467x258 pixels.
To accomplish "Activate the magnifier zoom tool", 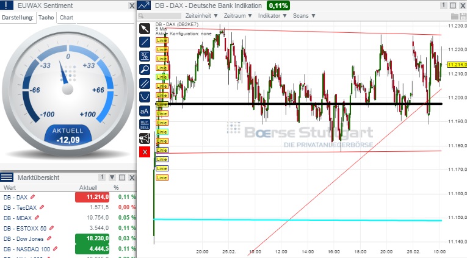I will tap(145, 70).
